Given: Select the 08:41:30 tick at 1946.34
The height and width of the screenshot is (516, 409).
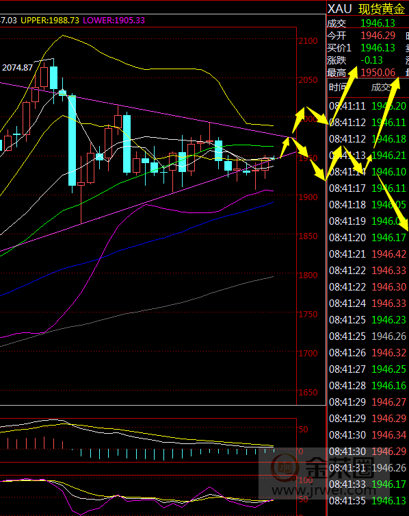Looking at the screenshot, I should [x=368, y=435].
